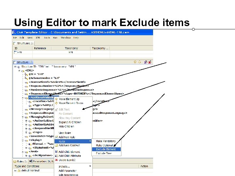
Task: Open the Run menu
Action: click(55, 37)
